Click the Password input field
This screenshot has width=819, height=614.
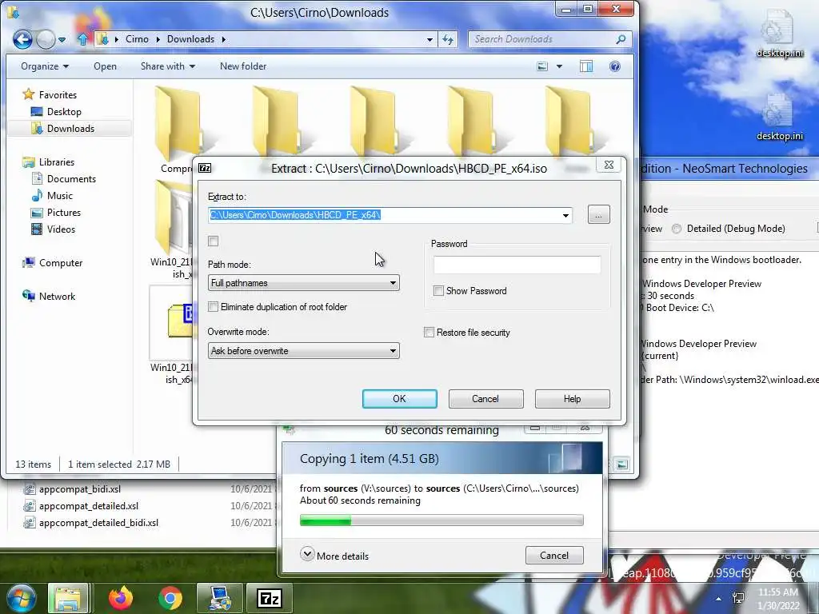517,265
